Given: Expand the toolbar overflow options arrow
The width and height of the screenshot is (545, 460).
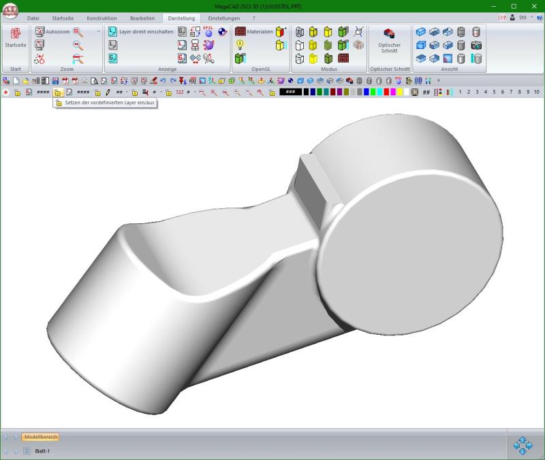Looking at the screenshot, I should (x=439, y=81).
